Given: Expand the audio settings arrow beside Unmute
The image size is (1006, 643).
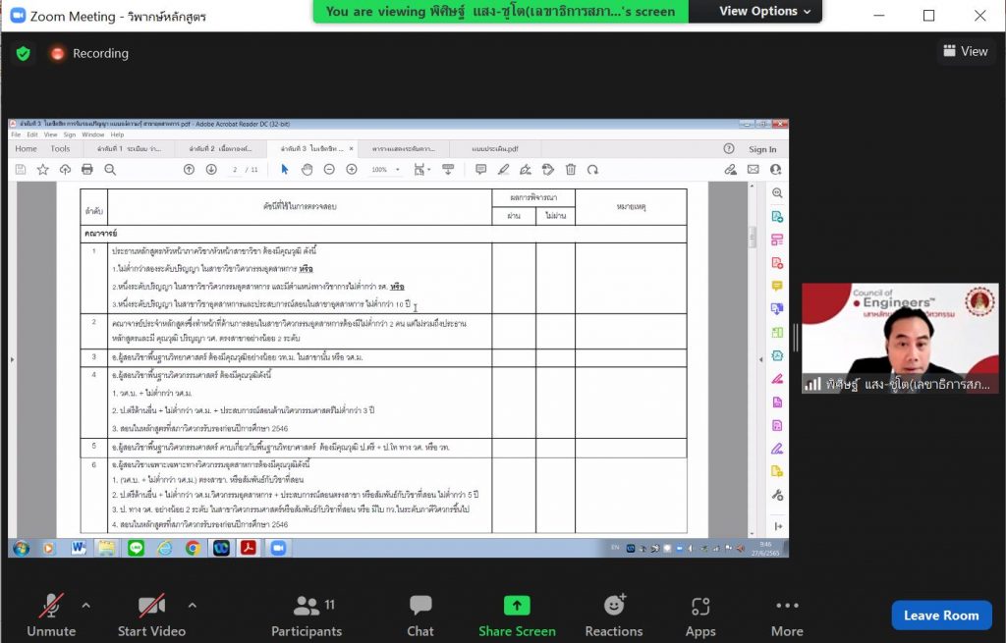Looking at the screenshot, I should click(x=85, y=605).
